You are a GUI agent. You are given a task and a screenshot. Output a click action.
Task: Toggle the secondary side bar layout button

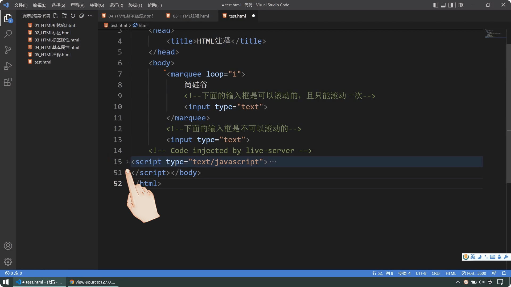tap(450, 5)
